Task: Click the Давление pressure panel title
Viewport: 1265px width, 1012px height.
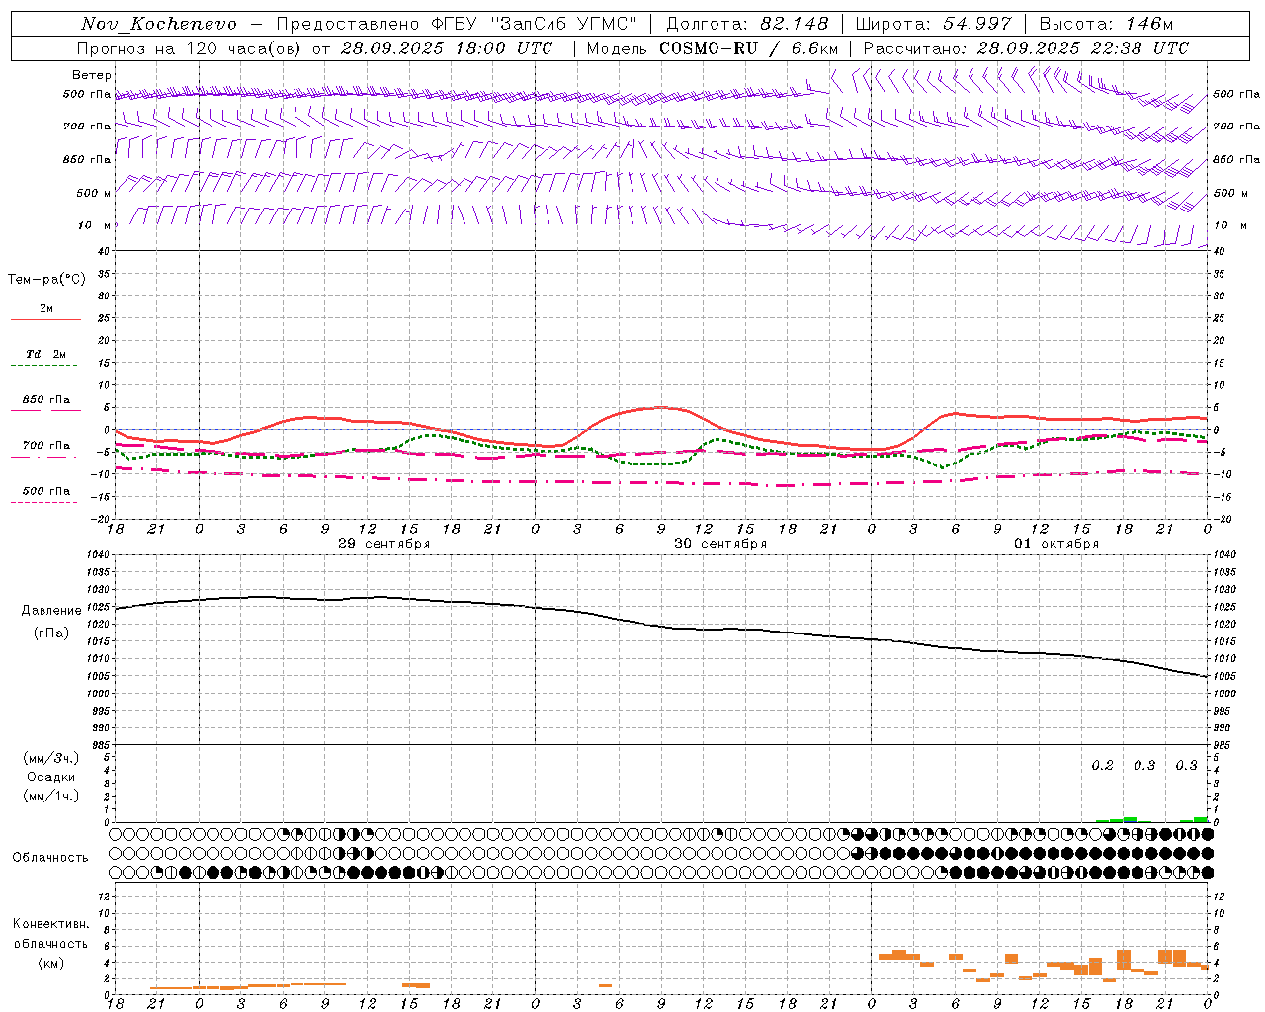Action: coord(51,611)
